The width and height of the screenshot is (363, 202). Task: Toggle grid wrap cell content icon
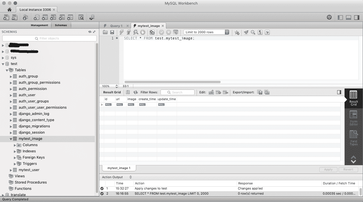[128, 92]
